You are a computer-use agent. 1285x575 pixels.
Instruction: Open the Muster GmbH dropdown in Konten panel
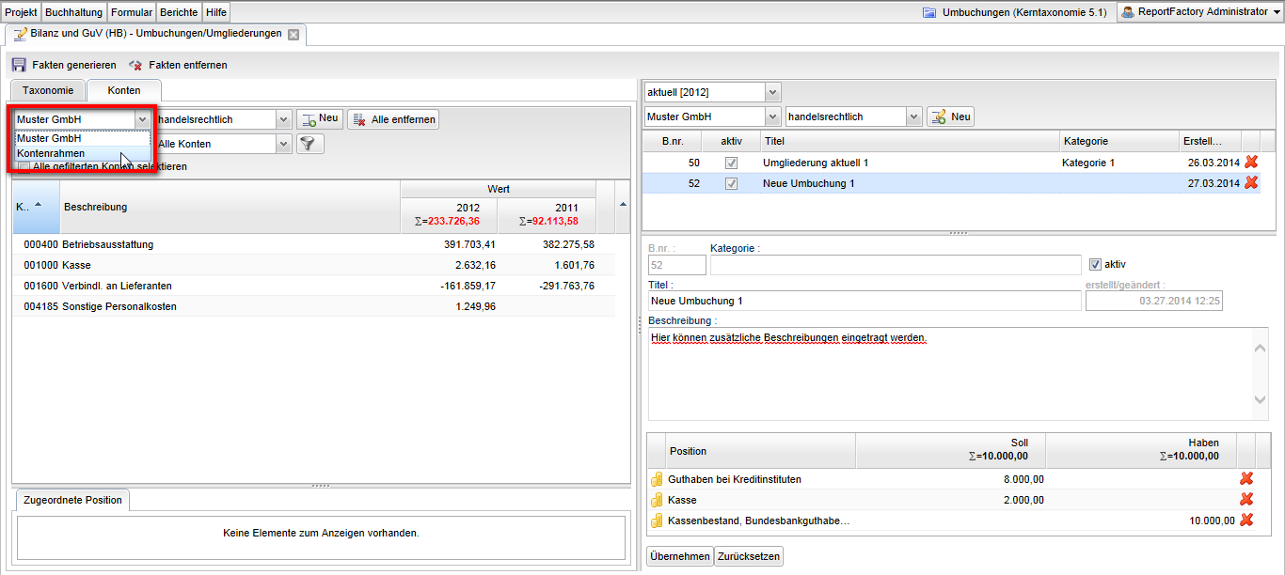tap(141, 119)
